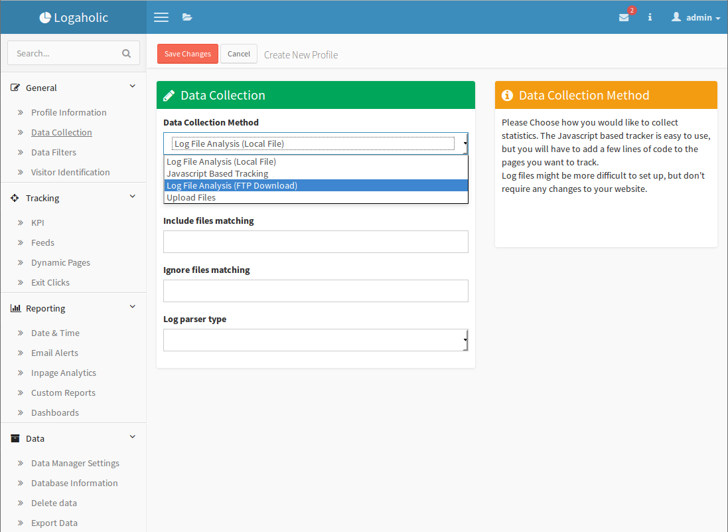Go to Email Alerts in sidebar
This screenshot has width=728, height=532.
pos(54,353)
